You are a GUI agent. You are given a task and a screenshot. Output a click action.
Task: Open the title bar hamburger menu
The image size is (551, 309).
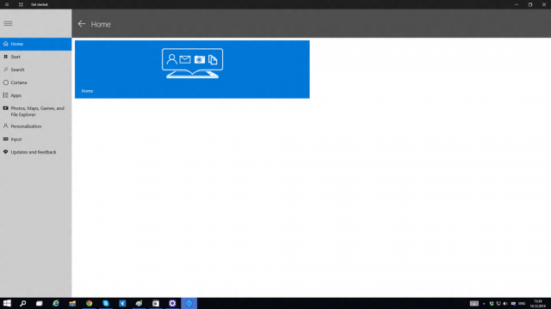[x=7, y=4]
